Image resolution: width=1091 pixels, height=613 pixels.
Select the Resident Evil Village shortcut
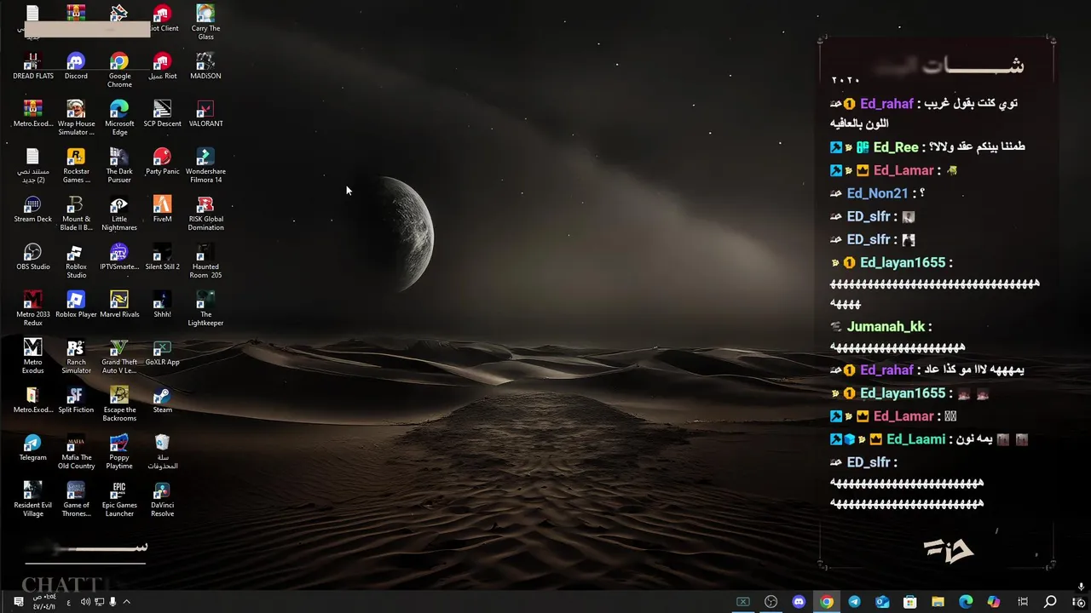[32, 499]
